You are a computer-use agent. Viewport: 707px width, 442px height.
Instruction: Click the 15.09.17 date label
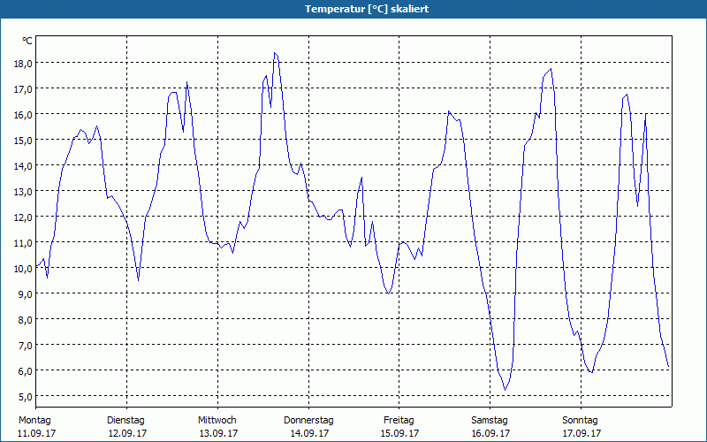click(400, 433)
